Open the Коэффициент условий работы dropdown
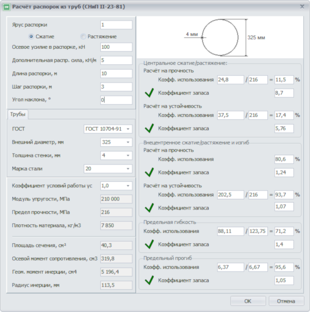This screenshot has width=310, height=312. [116, 186]
